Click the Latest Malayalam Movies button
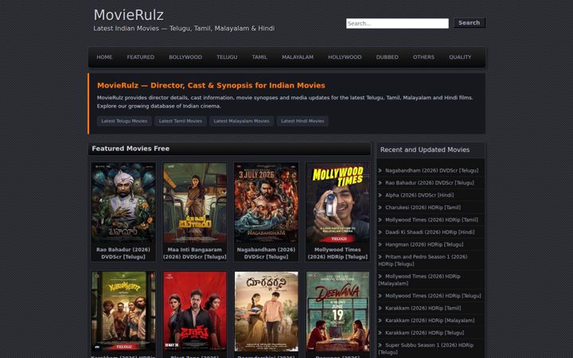The width and height of the screenshot is (573, 358). tap(242, 121)
